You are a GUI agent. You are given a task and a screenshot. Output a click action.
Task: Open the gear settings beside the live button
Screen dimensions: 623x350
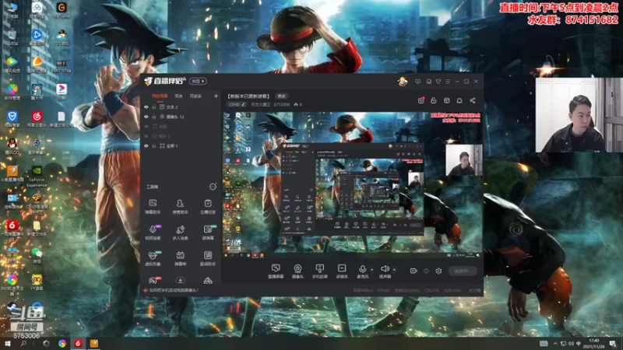(x=438, y=271)
